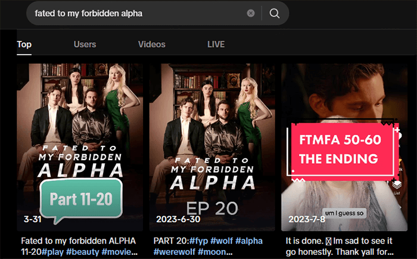The width and height of the screenshot is (417, 259).
Task: Click the #beauty hashtag link
Action: click(82, 252)
